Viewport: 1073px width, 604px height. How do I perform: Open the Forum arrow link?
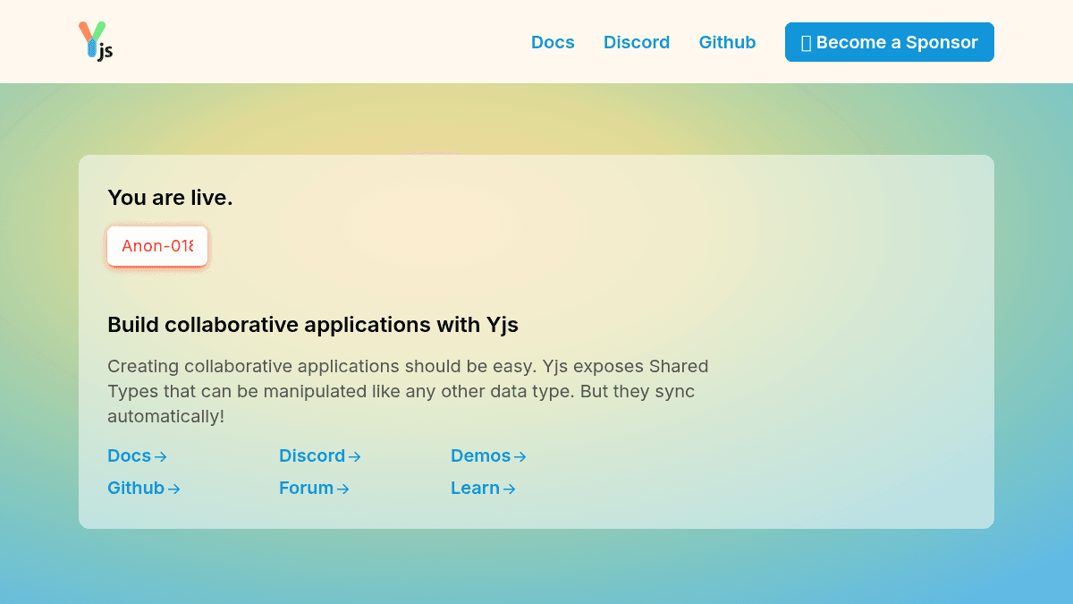(x=314, y=489)
